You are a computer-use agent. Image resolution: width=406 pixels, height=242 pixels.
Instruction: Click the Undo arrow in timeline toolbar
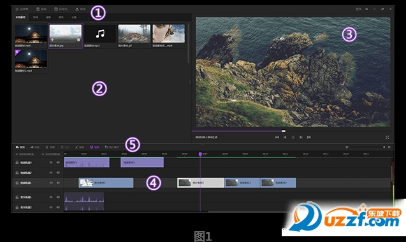[x=20, y=147]
